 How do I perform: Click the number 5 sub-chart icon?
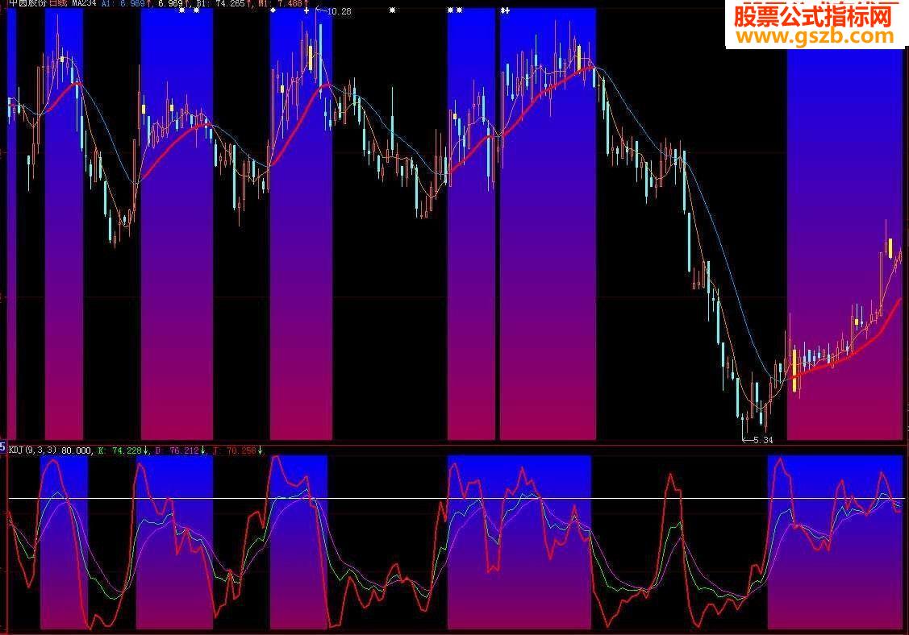coord(3,447)
